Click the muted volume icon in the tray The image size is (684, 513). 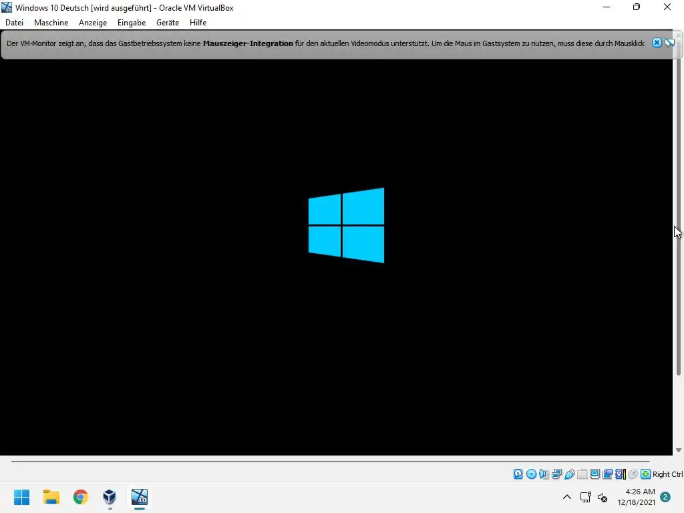coord(603,497)
